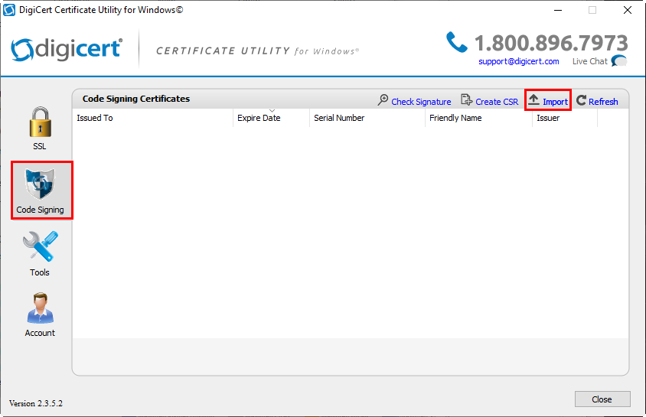
Task: Maximize the DigiCert utility window
Action: [592, 10]
